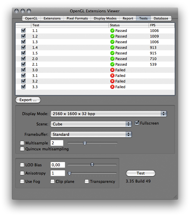Open the Display Mode dropdown

click(x=109, y=114)
